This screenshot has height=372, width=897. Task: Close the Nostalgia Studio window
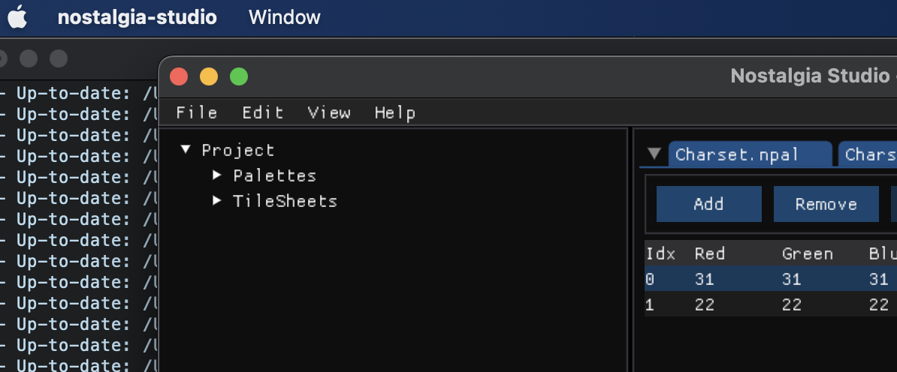coord(179,76)
